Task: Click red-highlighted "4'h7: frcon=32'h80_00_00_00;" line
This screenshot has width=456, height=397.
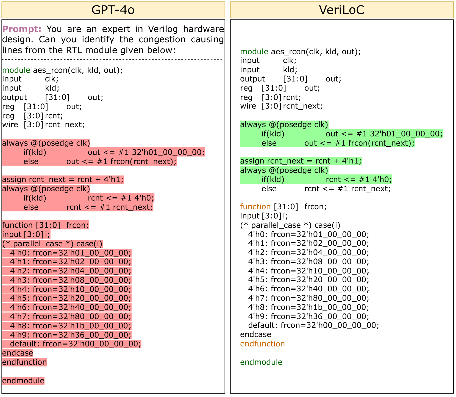Action: [67, 317]
